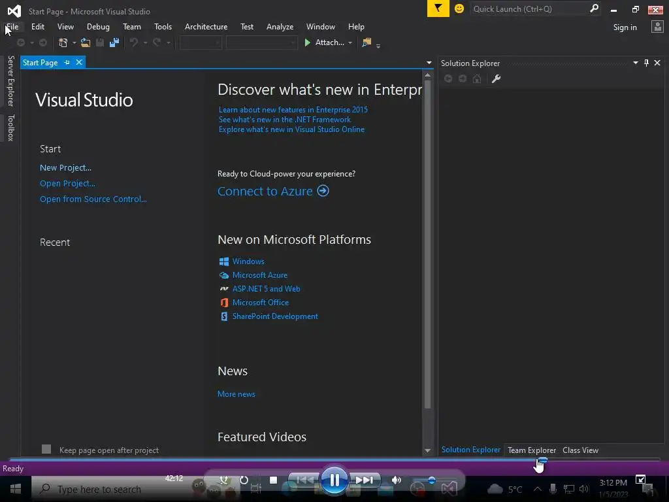Expand the Redo history dropdown arrow

pyautogui.click(x=169, y=42)
